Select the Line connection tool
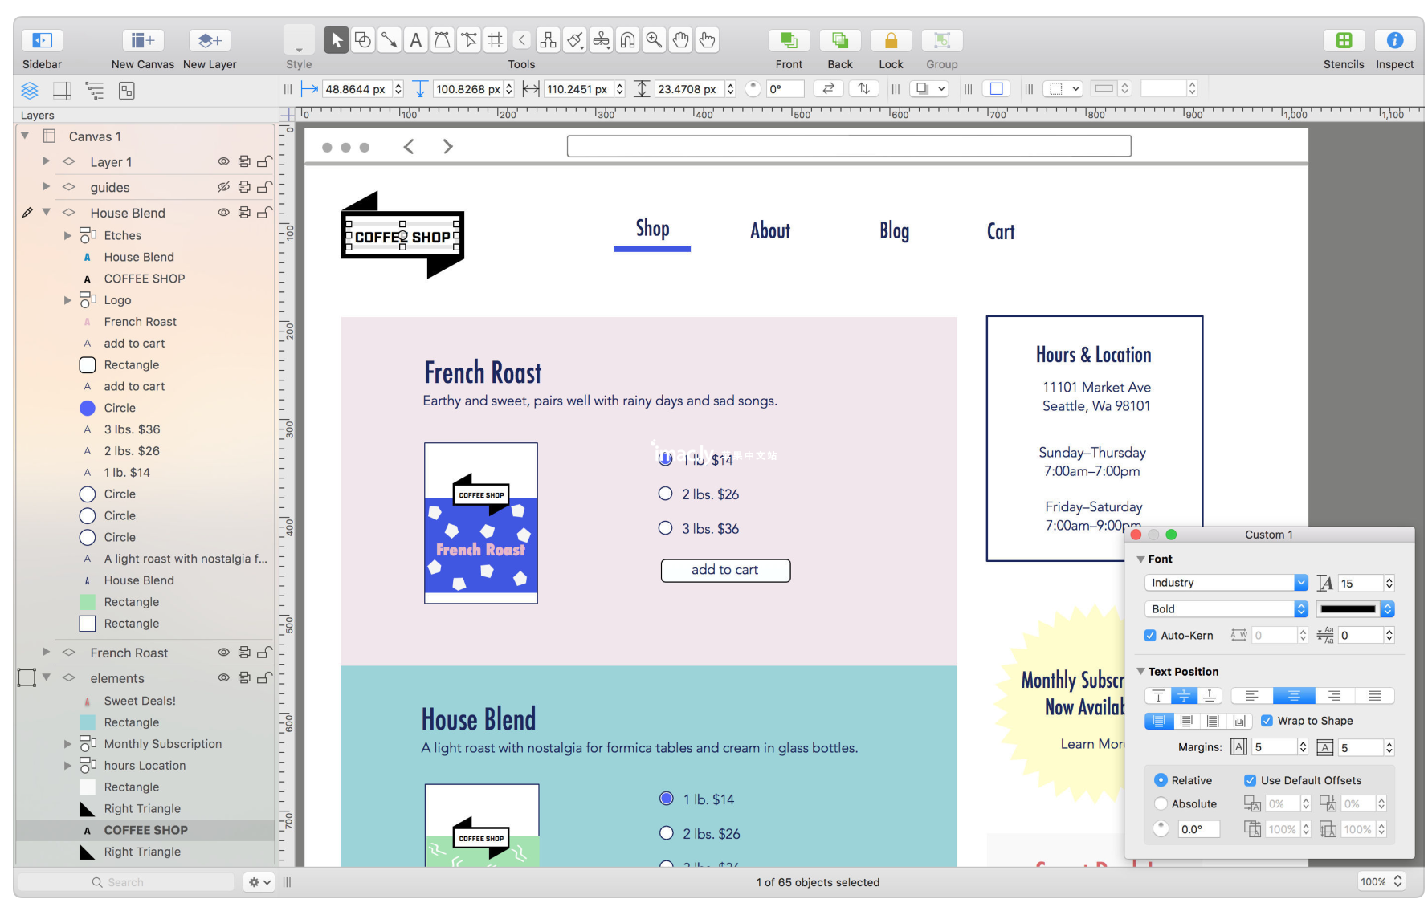 point(390,40)
